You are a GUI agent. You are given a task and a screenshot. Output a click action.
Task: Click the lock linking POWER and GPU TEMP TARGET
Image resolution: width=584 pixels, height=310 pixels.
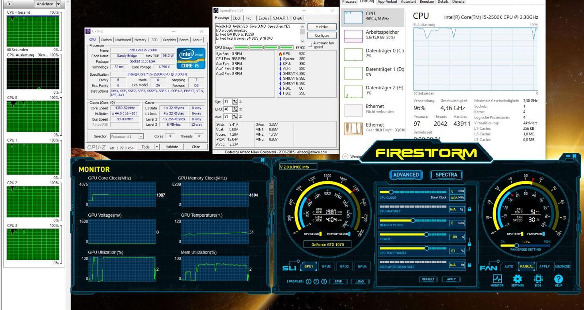469,244
